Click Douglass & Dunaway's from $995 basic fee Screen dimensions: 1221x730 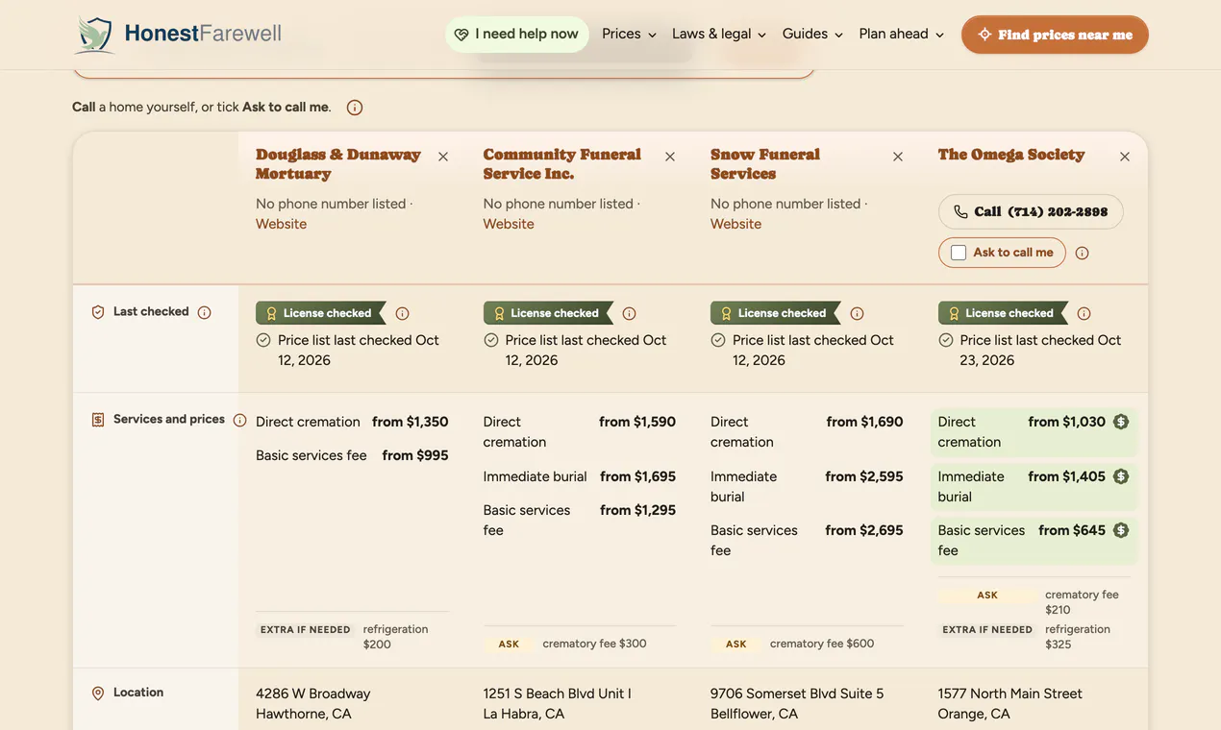click(415, 455)
